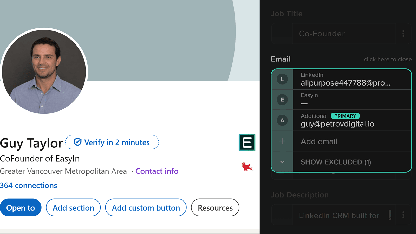Click the A badge on the Additional email row
The image size is (416, 234).
[x=282, y=120]
